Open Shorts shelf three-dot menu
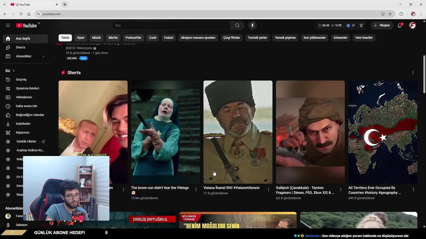 (x=413, y=73)
